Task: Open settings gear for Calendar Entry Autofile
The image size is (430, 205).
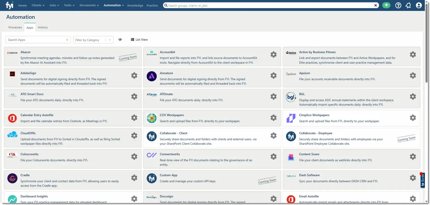Action: coord(134,118)
